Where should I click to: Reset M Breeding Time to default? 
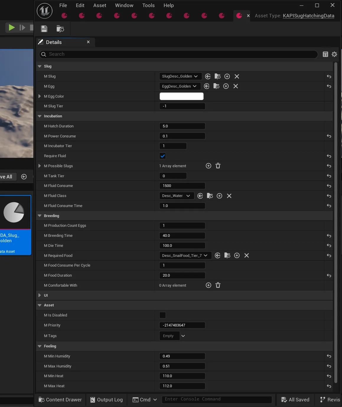(x=329, y=236)
